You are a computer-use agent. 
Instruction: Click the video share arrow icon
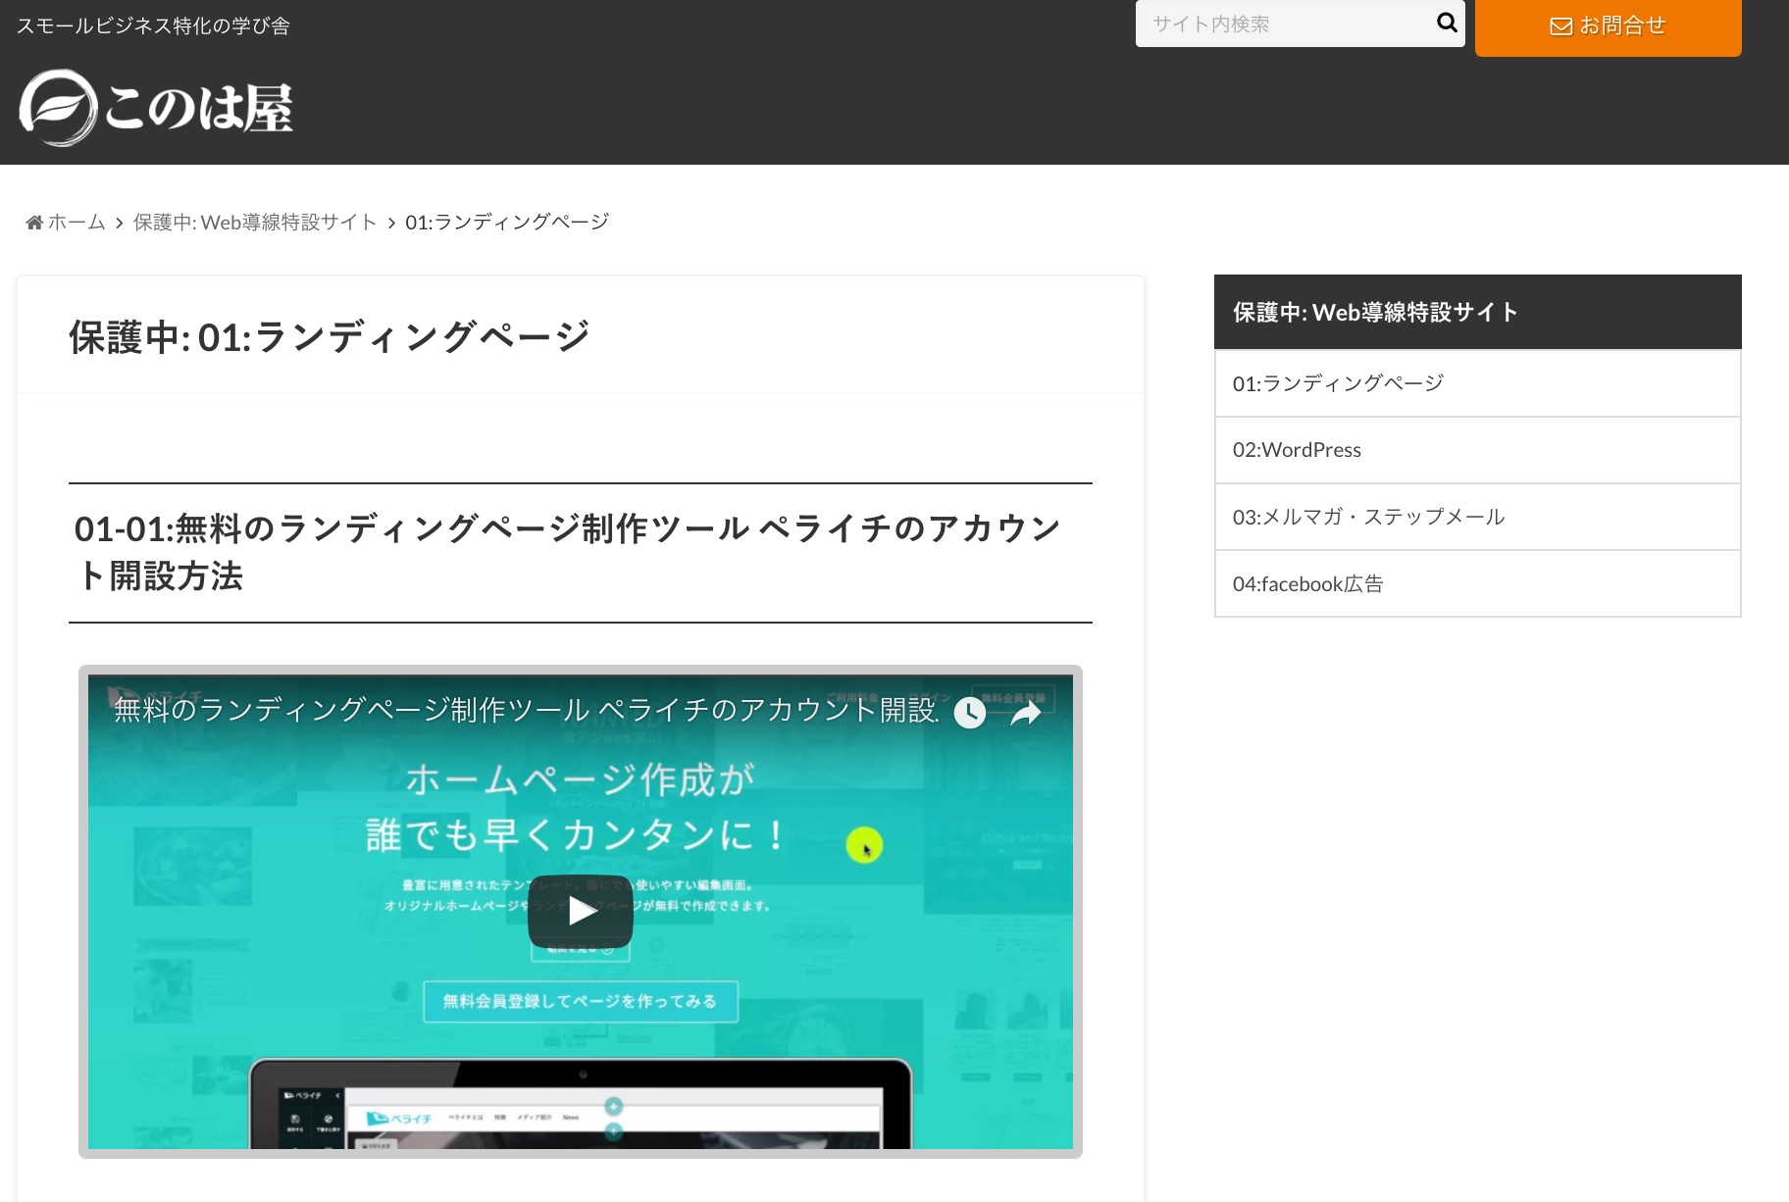point(1026,713)
